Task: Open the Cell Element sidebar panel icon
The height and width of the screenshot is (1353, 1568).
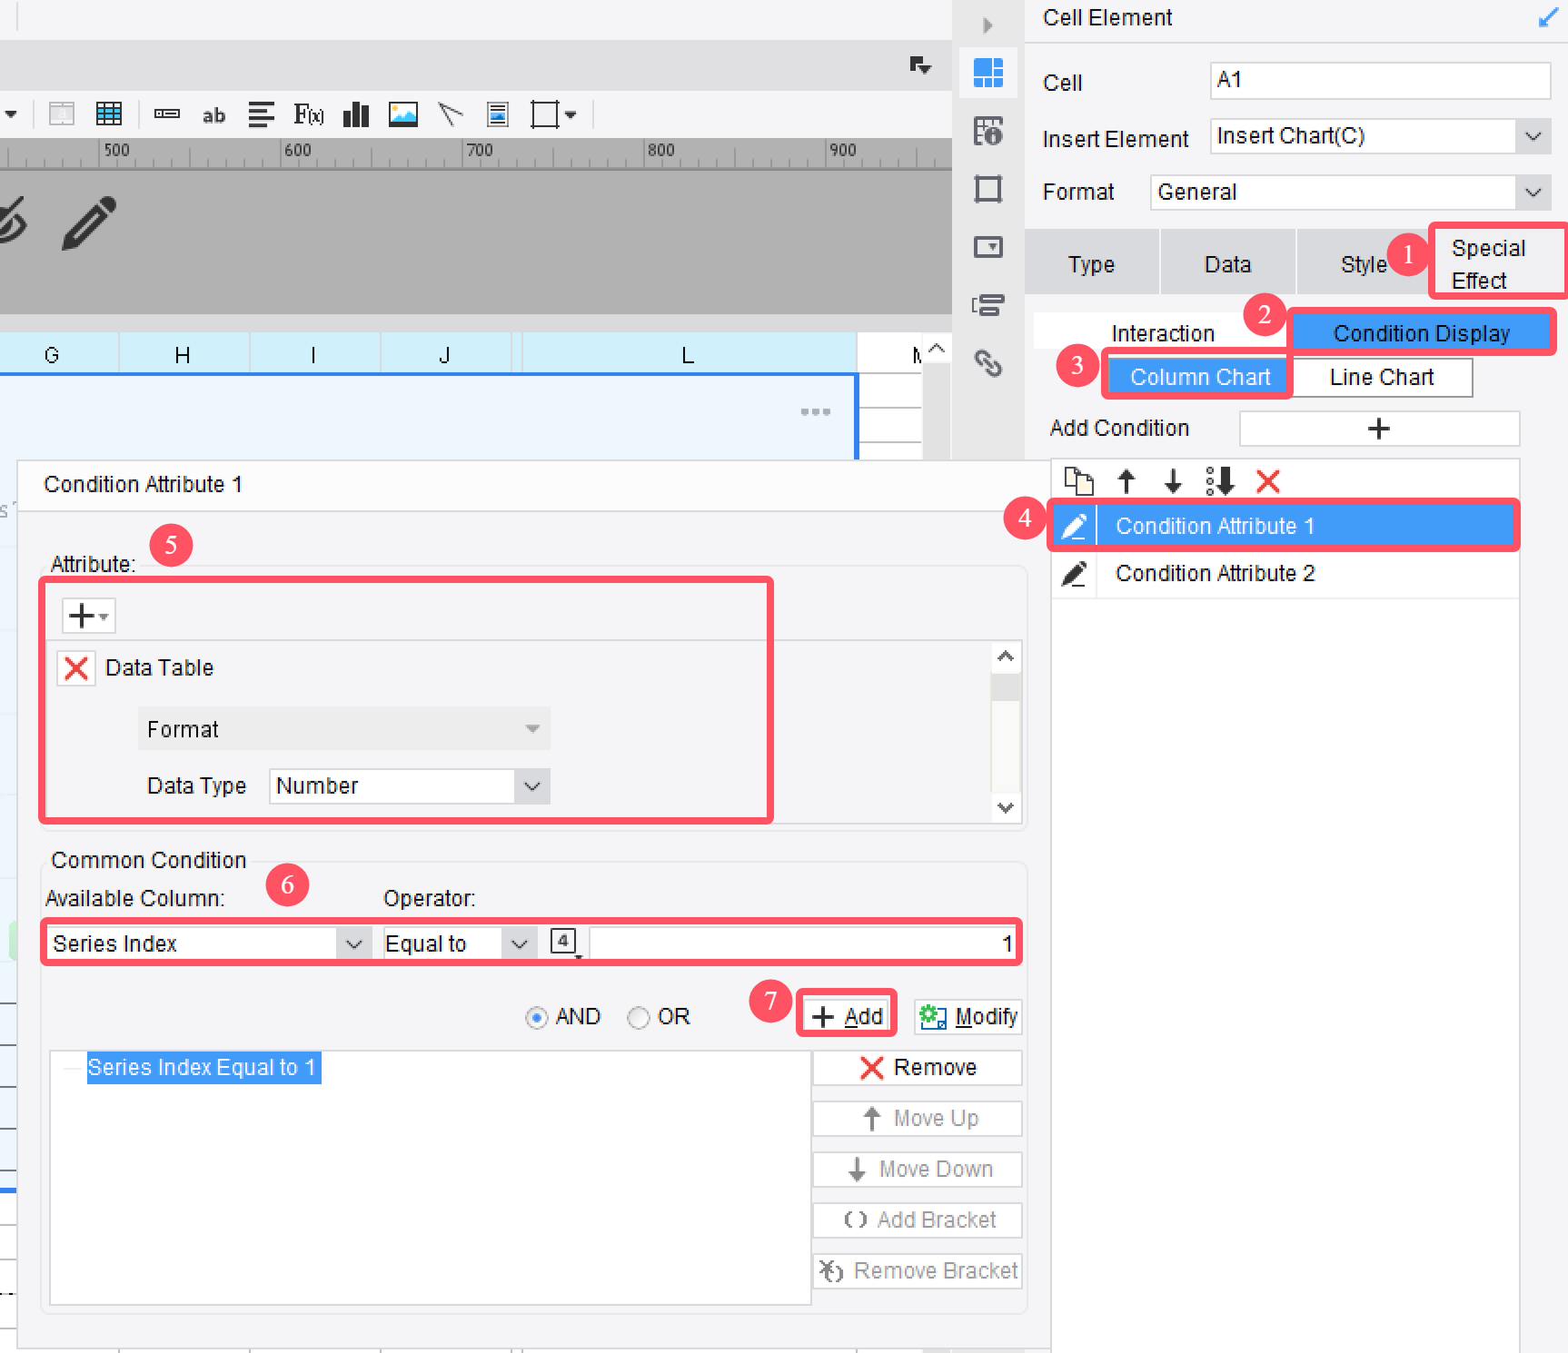Action: [987, 73]
